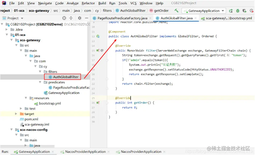
Task: Click filters in the breadcrumb bar
Action: [107, 11]
